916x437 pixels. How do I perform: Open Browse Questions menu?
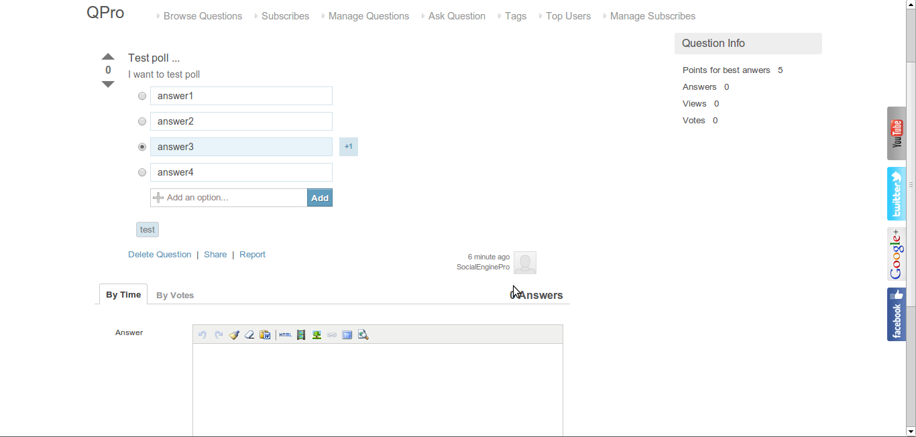(203, 16)
